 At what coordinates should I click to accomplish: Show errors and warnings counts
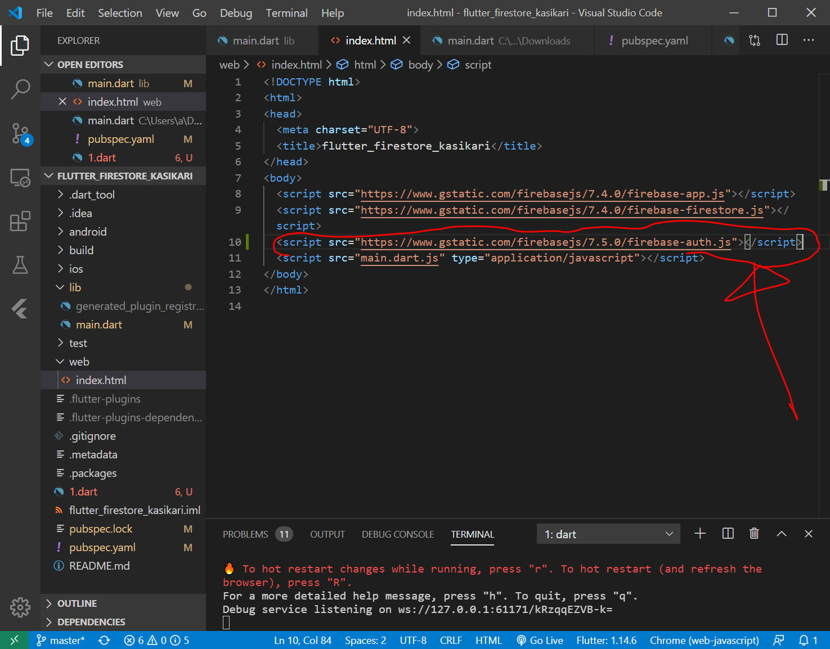pyautogui.click(x=156, y=640)
